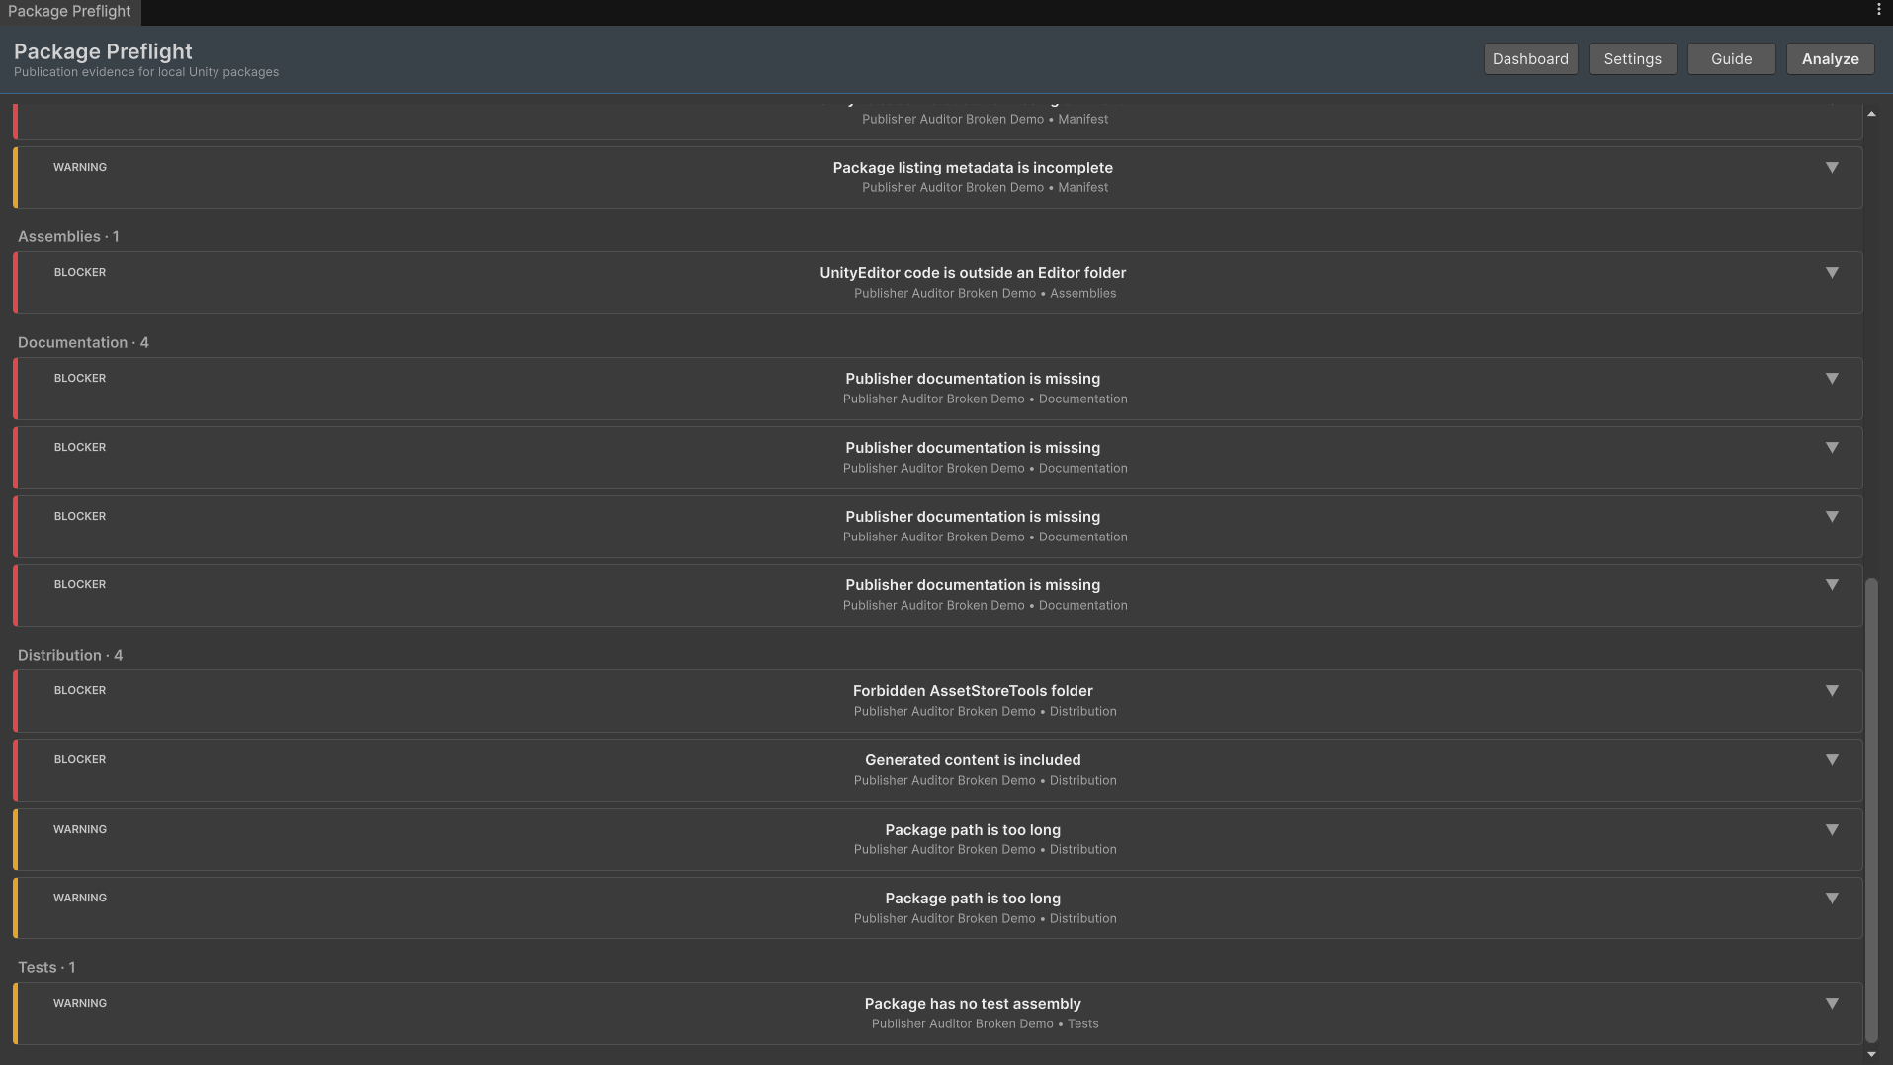Open the Dashboard view

1530,59
